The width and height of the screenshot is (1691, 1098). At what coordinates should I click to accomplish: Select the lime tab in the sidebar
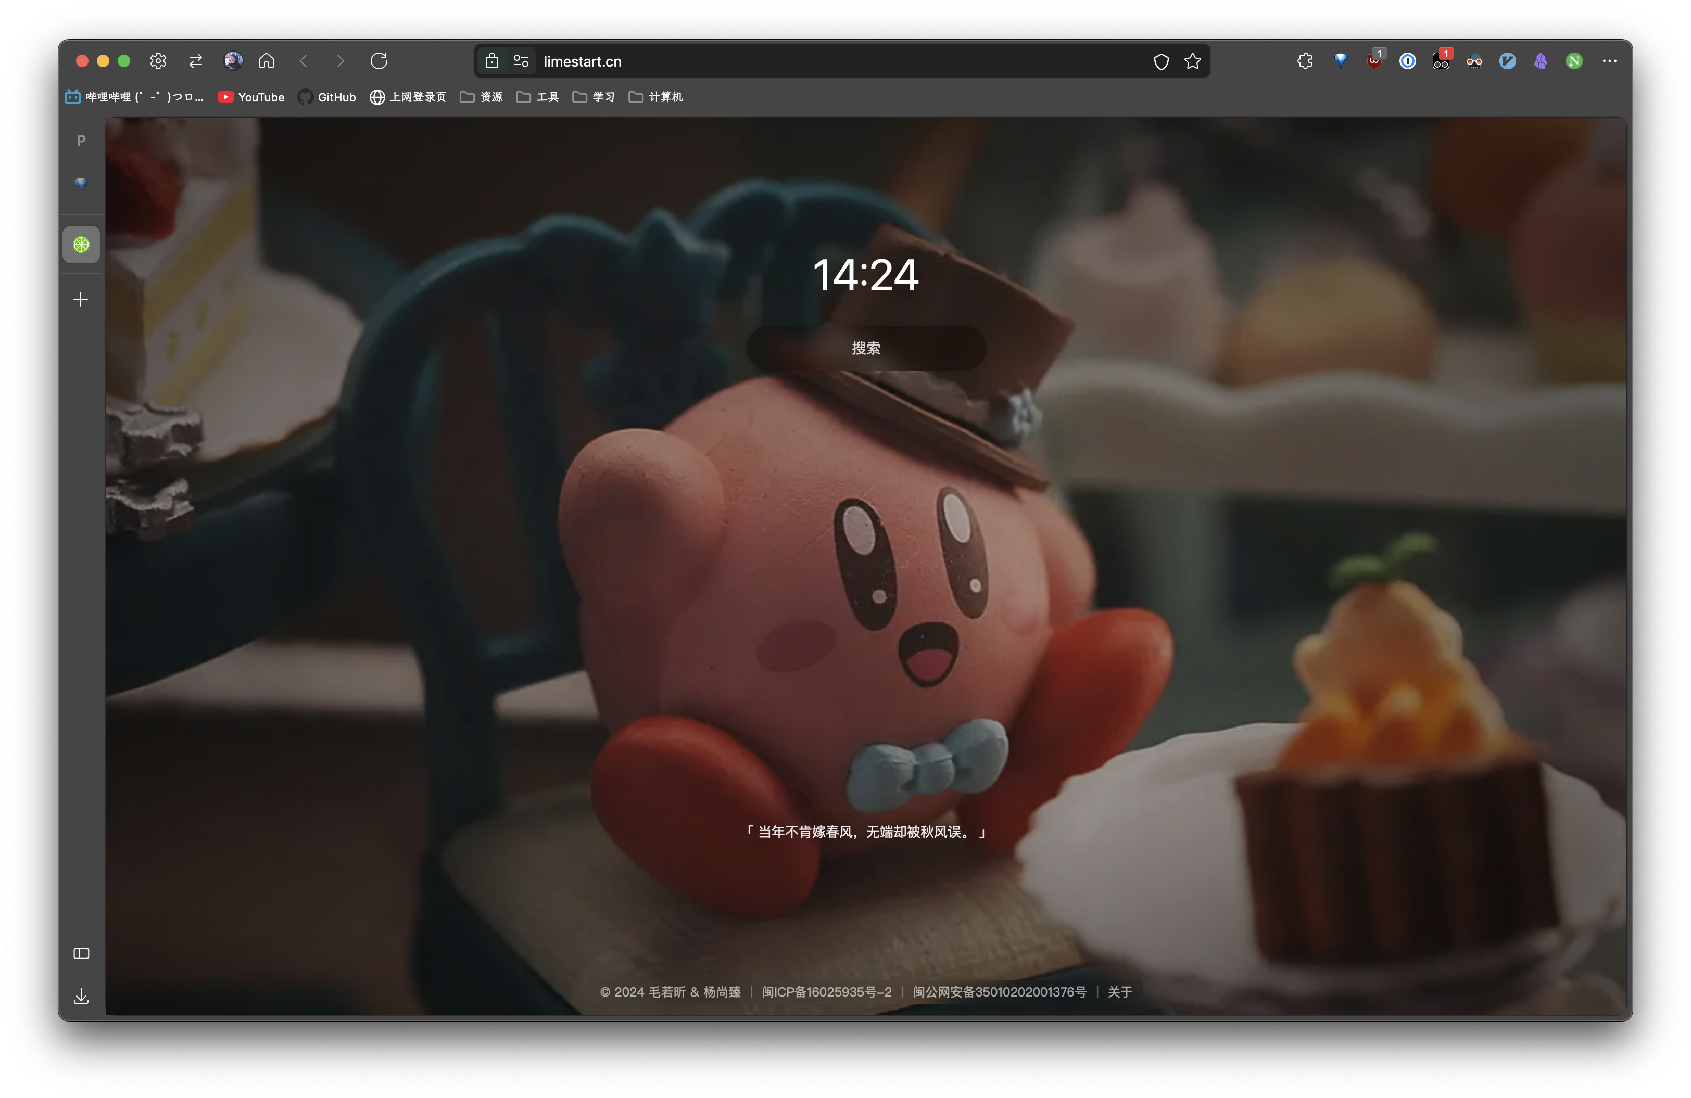[80, 244]
